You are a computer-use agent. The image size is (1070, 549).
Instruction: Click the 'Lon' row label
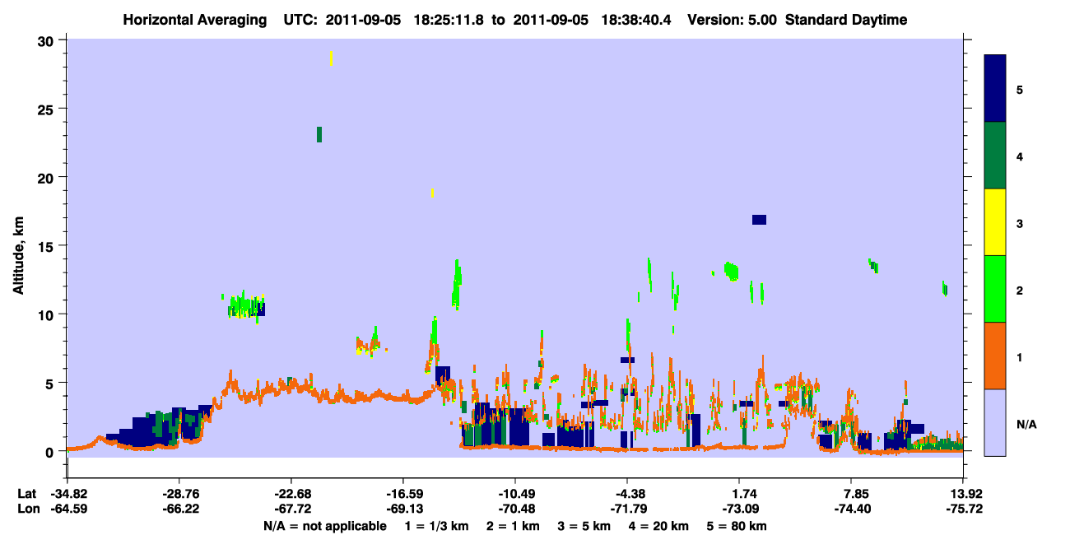tap(27, 509)
